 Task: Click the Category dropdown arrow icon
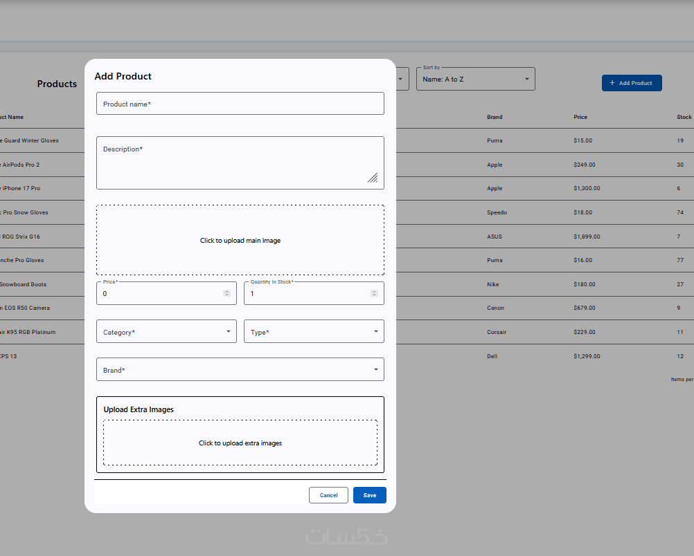[229, 331]
